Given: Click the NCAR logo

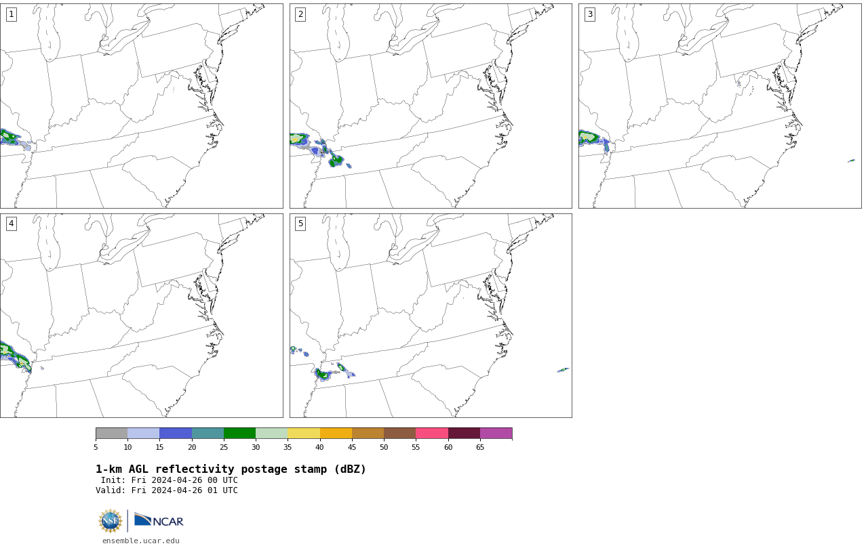Looking at the screenshot, I should click(x=159, y=520).
